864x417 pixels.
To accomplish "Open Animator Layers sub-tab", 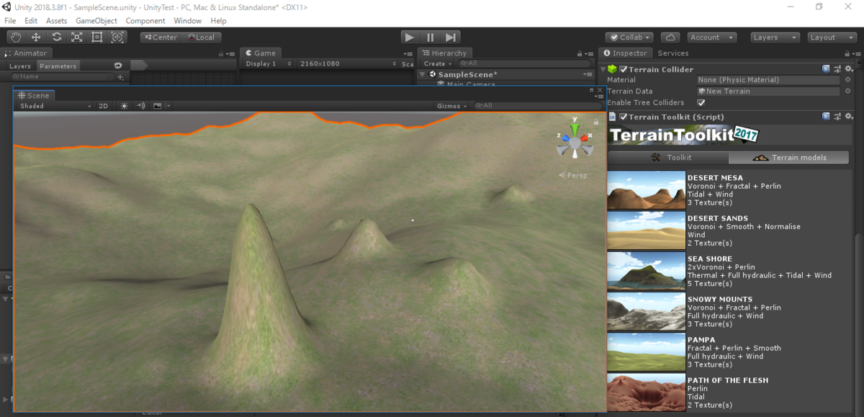I will point(20,66).
